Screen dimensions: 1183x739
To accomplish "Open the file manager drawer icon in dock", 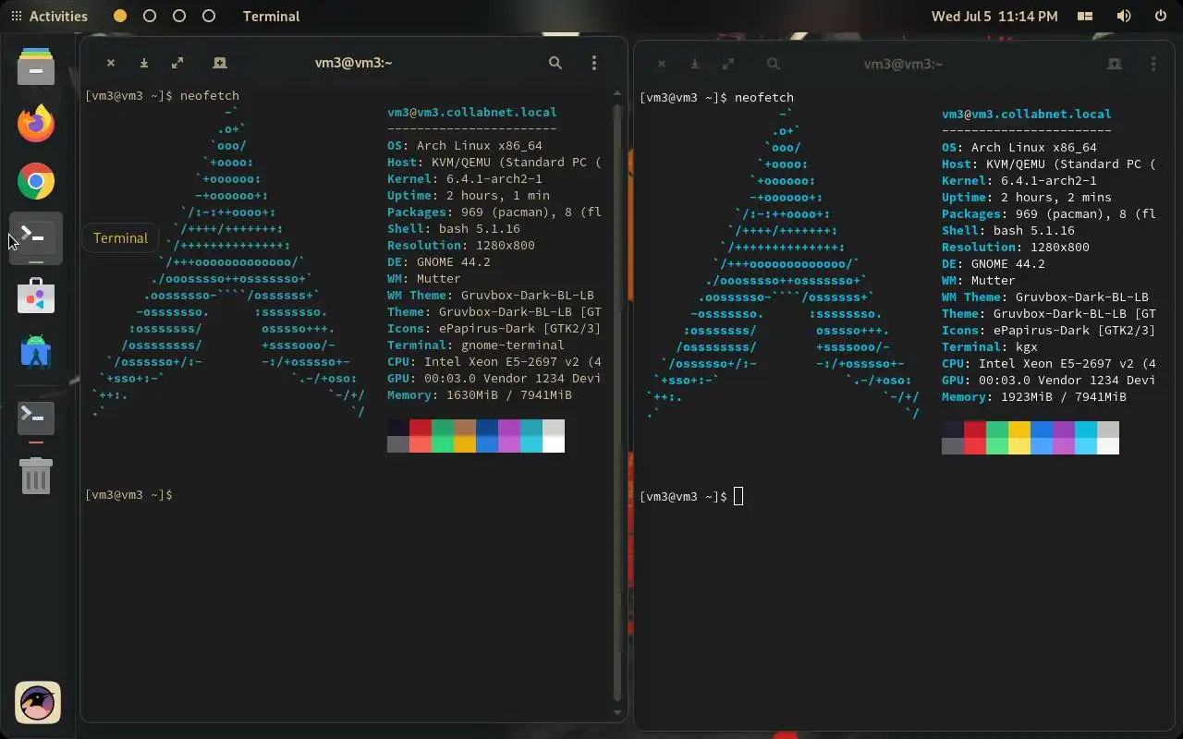I will 36,66.
